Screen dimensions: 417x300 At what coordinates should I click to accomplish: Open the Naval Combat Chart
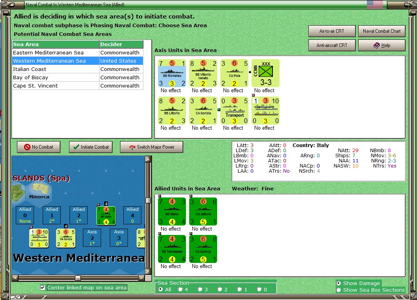(381, 31)
